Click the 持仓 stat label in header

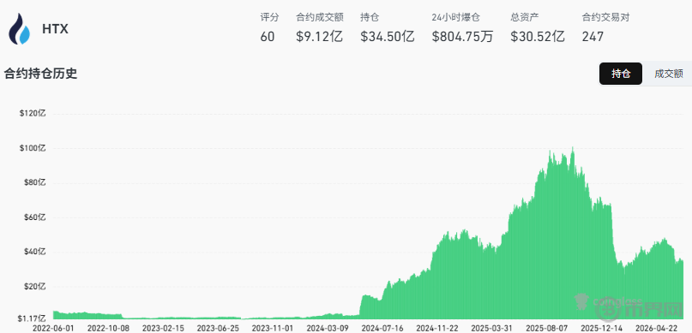[x=370, y=18]
